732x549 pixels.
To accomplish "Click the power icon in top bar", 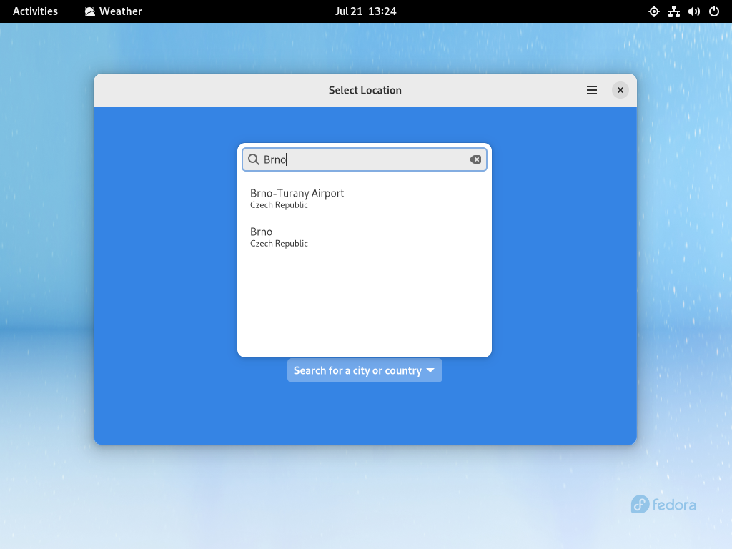I will [x=714, y=11].
